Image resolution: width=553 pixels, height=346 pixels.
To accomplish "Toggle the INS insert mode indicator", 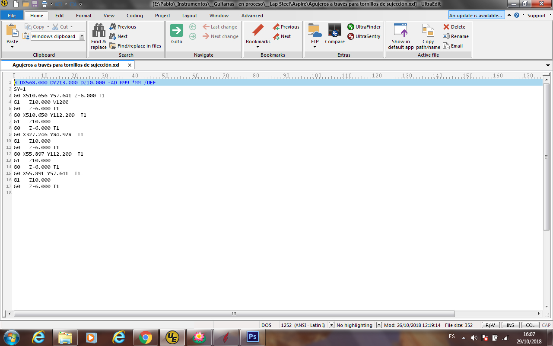I will 510,325.
